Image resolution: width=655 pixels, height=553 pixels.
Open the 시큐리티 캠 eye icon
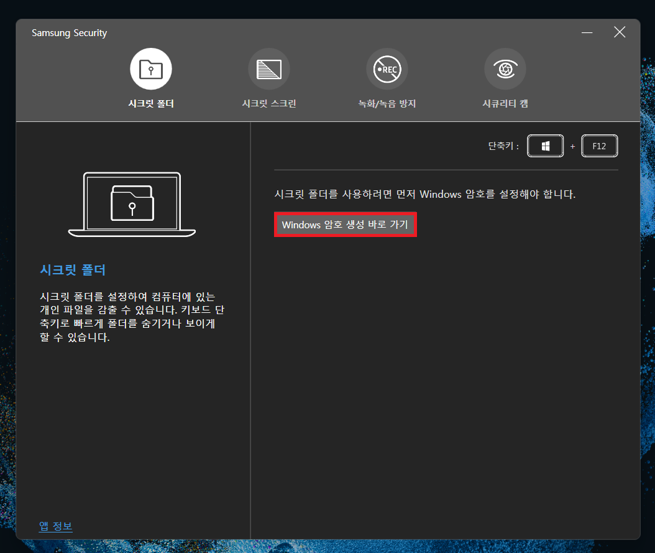[x=505, y=69]
